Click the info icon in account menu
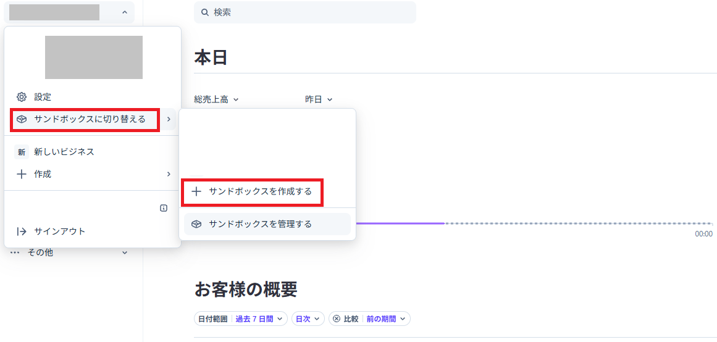Viewport: 717px width, 342px height. (164, 208)
